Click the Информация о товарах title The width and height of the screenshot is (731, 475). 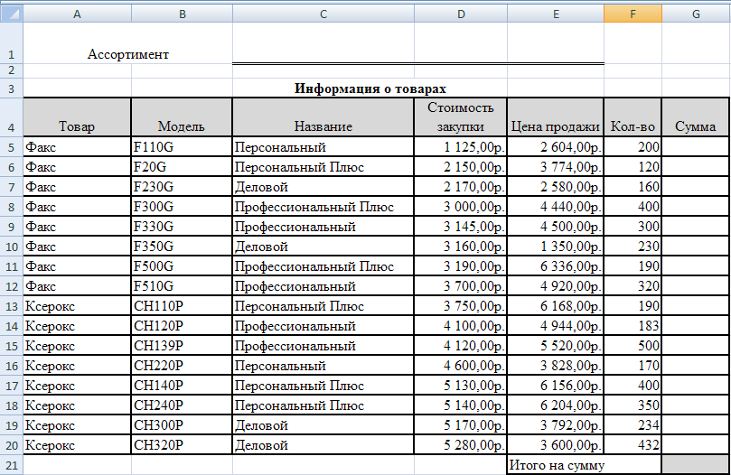[x=370, y=88]
